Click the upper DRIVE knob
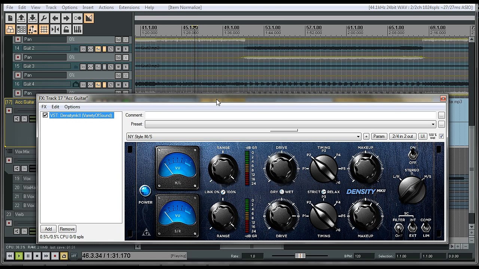 [281, 168]
